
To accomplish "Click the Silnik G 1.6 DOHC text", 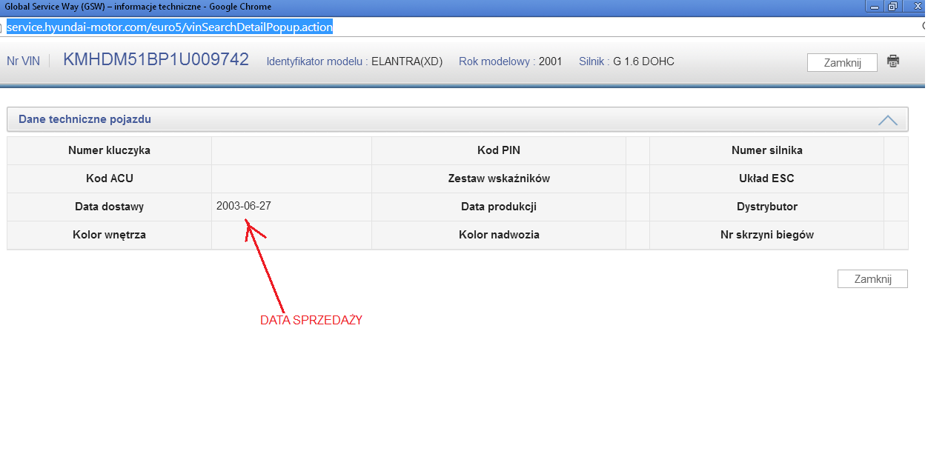I will click(x=626, y=61).
